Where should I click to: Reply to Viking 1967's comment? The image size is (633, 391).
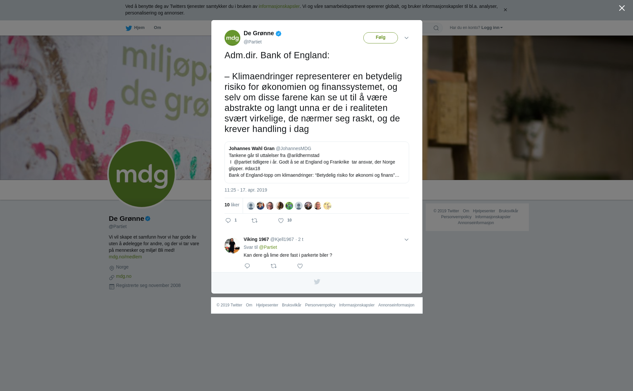point(247,266)
